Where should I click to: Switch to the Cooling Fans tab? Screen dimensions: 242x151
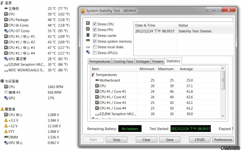(123, 61)
